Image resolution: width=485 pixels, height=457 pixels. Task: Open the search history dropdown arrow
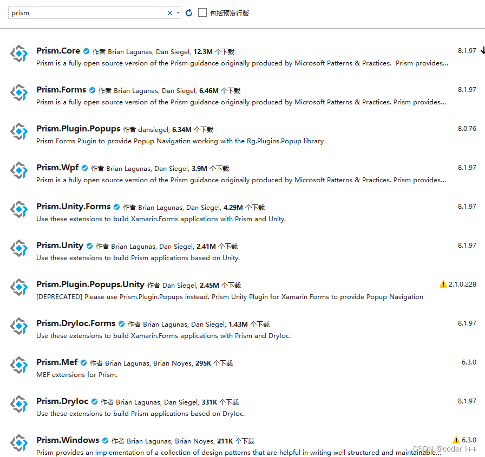178,13
